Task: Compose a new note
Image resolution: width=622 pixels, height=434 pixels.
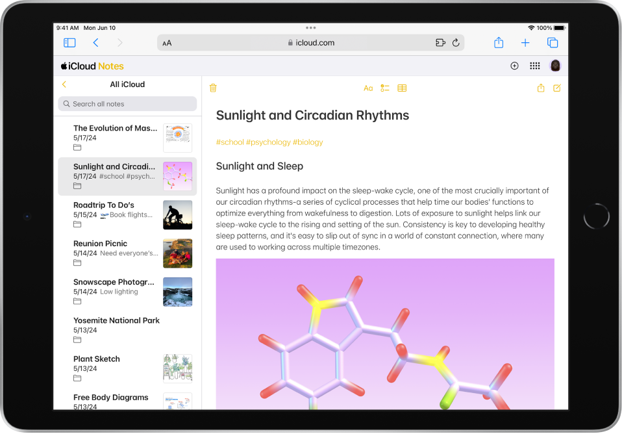Action: [556, 88]
